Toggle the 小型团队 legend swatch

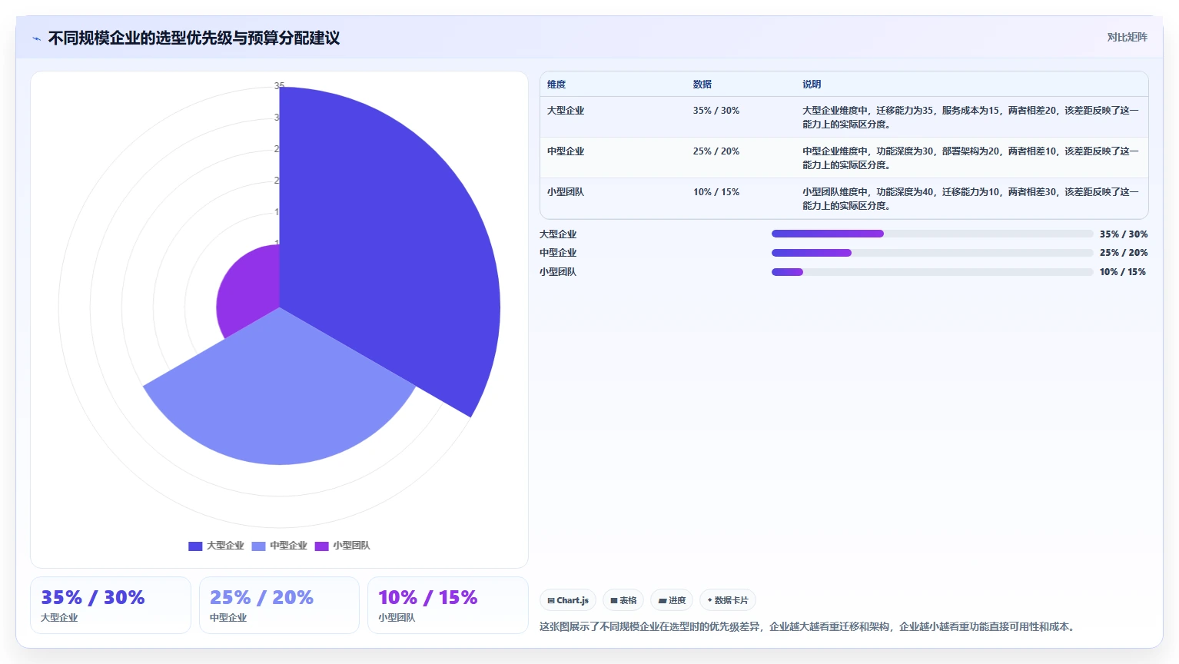pos(321,546)
